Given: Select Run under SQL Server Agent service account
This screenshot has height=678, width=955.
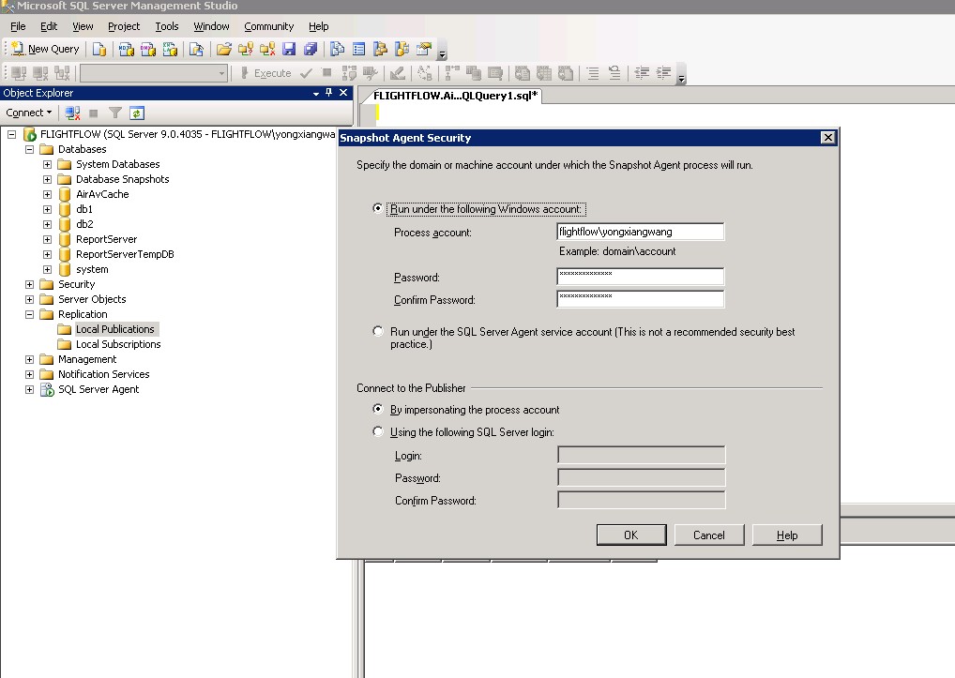Looking at the screenshot, I should [x=378, y=331].
